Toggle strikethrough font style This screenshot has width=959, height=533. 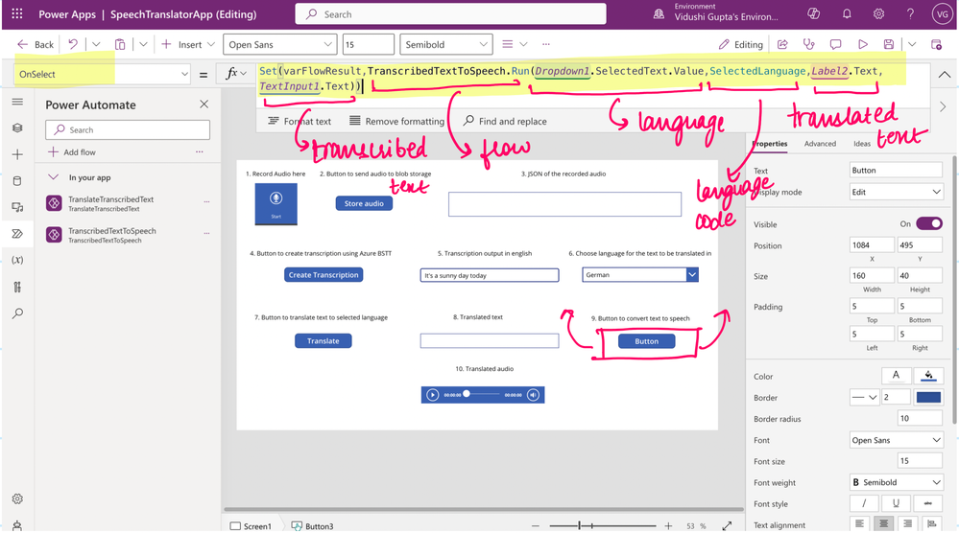point(928,503)
